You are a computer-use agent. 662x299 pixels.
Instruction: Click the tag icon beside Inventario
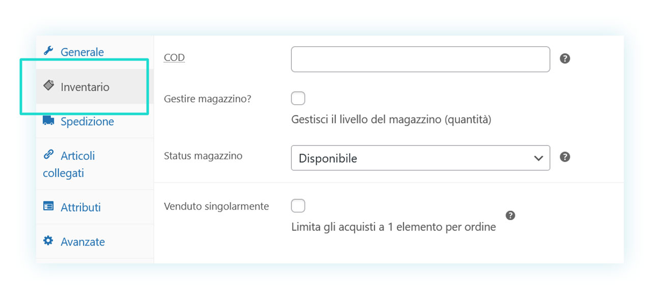(x=48, y=85)
